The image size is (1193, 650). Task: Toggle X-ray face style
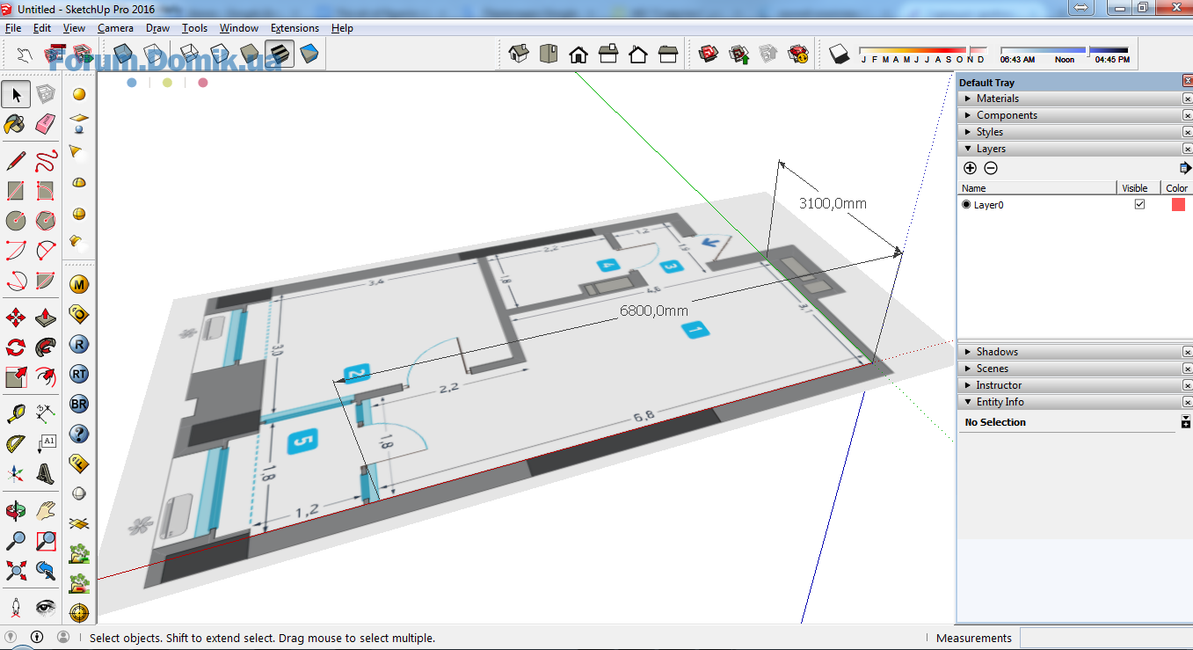[x=124, y=54]
